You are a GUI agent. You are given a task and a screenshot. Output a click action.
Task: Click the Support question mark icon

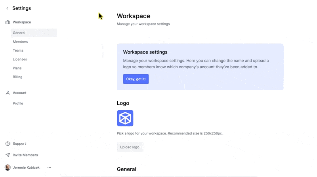[x=8, y=144]
